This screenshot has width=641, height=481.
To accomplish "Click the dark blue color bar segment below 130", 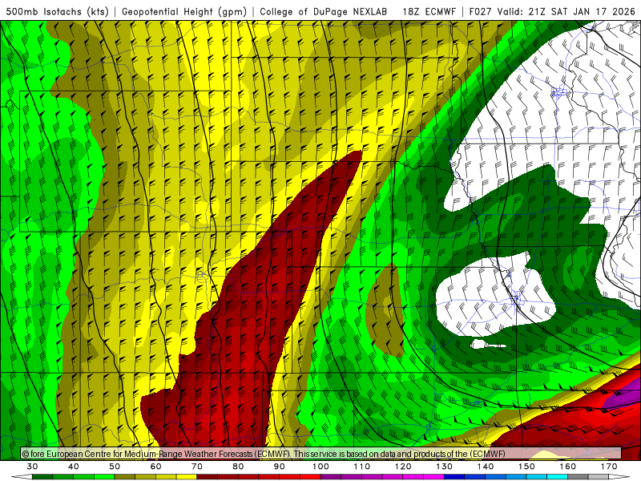I will (454, 477).
